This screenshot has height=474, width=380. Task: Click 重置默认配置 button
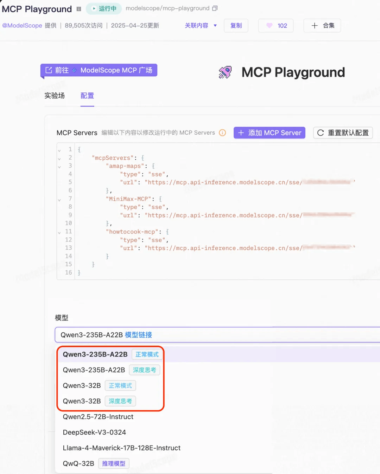click(343, 133)
